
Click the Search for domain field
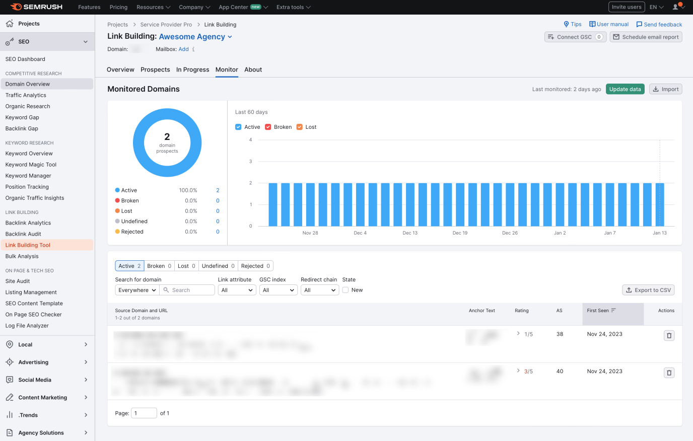pyautogui.click(x=187, y=290)
